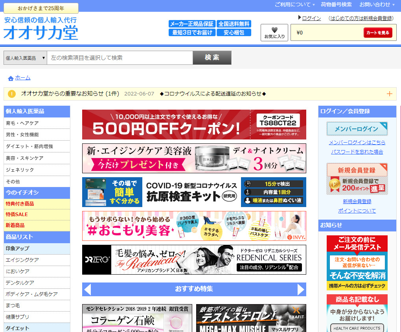Open the 新規会員登録 text link in sidebar
Image resolution: width=401 pixels, height=332 pixels.
pyautogui.click(x=357, y=202)
